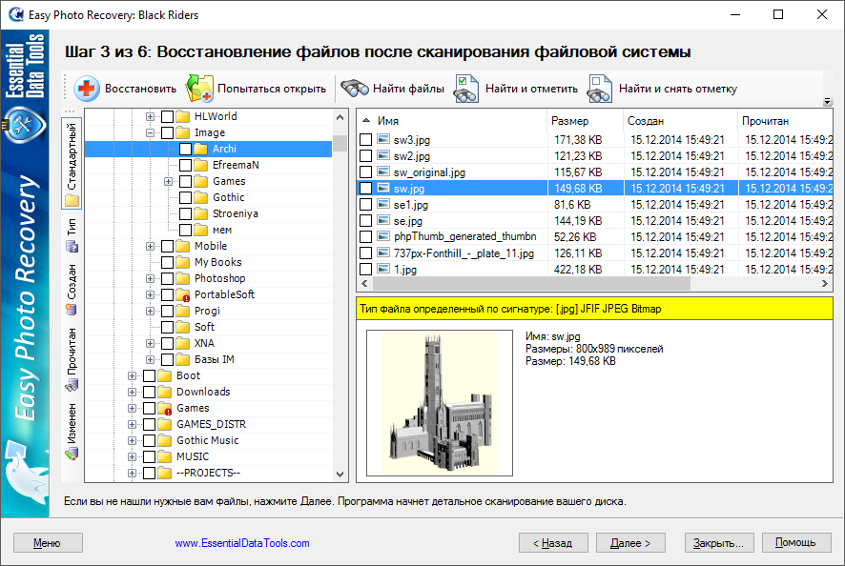Click the file list horizontal scrollbar thumb
The image size is (845, 566).
531,283
